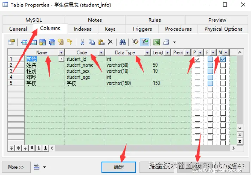Switch to the Indexes tab
This screenshot has height=175, width=251.
tap(82, 29)
